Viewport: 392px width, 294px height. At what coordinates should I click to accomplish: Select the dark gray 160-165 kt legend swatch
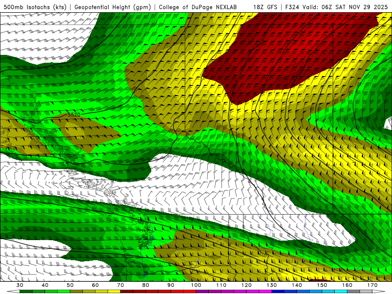(x=353, y=291)
